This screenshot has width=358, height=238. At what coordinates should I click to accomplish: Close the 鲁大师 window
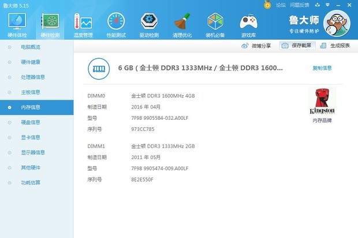pyautogui.click(x=349, y=5)
